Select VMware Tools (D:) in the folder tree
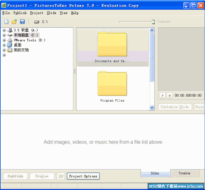The height and width of the screenshot is (190, 205). point(29,40)
